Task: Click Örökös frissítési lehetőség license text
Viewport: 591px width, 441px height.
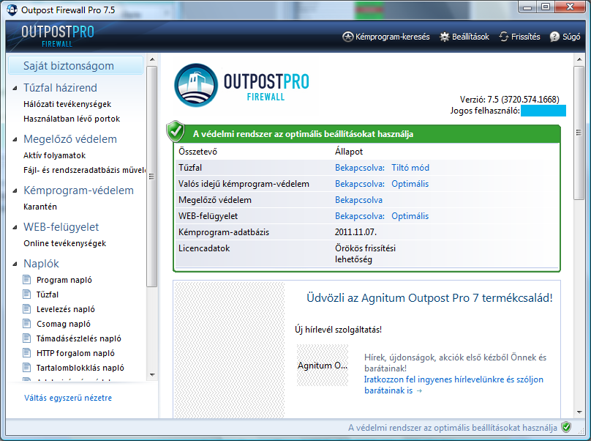Action: [x=365, y=253]
